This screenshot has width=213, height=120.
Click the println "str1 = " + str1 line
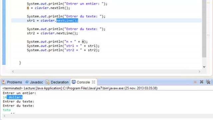tap(63, 46)
